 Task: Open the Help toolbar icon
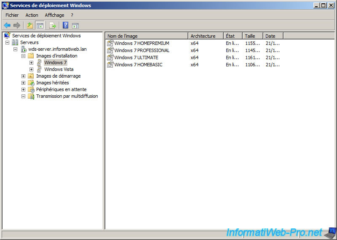(x=66, y=25)
